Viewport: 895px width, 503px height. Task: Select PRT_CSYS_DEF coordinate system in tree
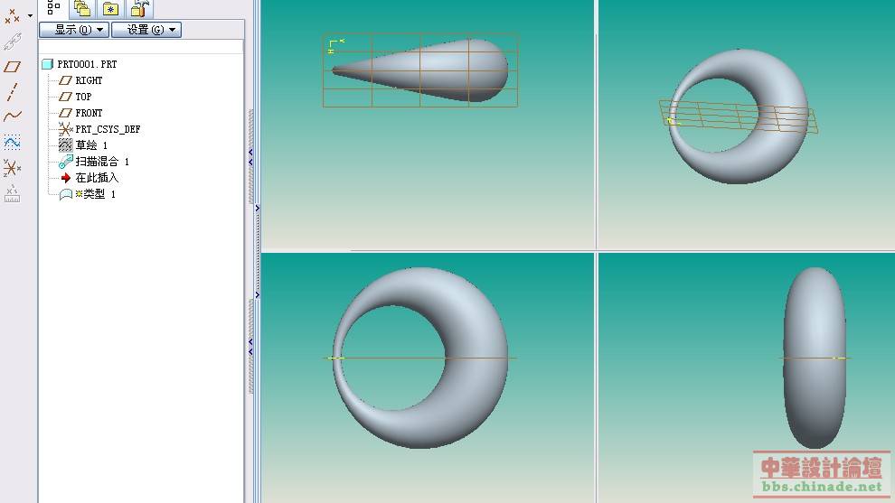pos(99,129)
